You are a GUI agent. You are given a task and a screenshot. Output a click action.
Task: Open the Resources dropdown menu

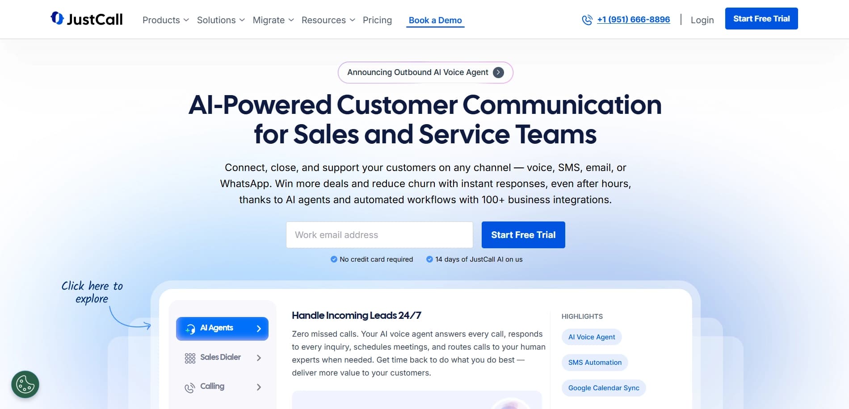point(328,20)
